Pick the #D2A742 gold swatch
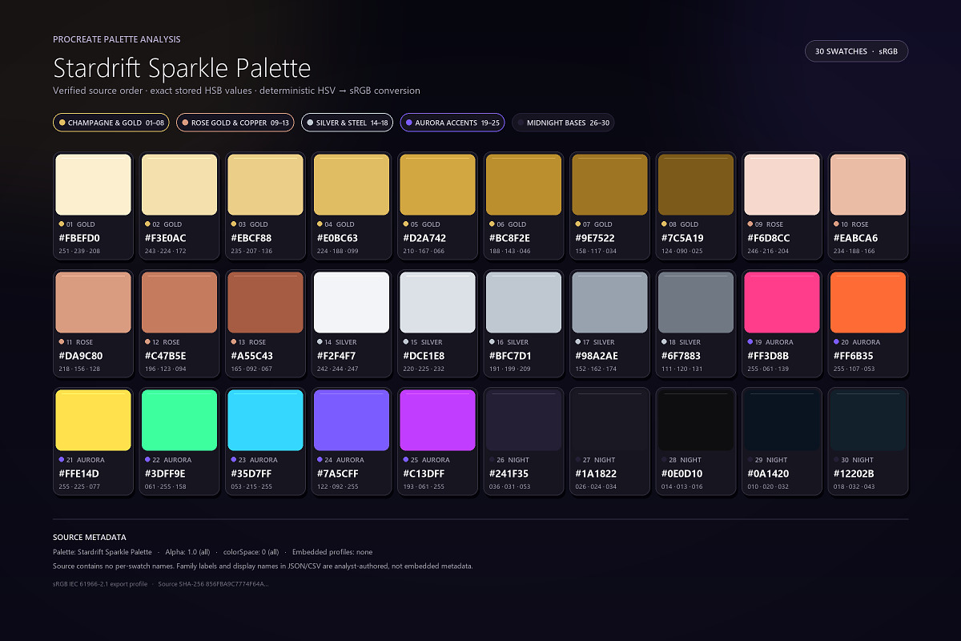This screenshot has width=961, height=641. pyautogui.click(x=437, y=184)
